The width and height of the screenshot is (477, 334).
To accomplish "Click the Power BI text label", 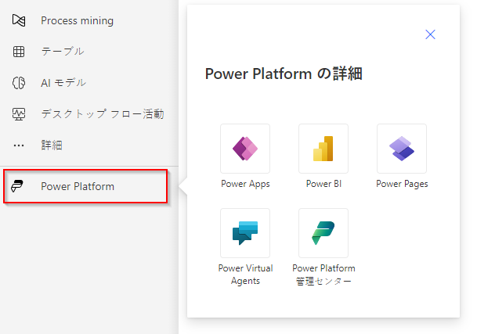I will point(323,184).
